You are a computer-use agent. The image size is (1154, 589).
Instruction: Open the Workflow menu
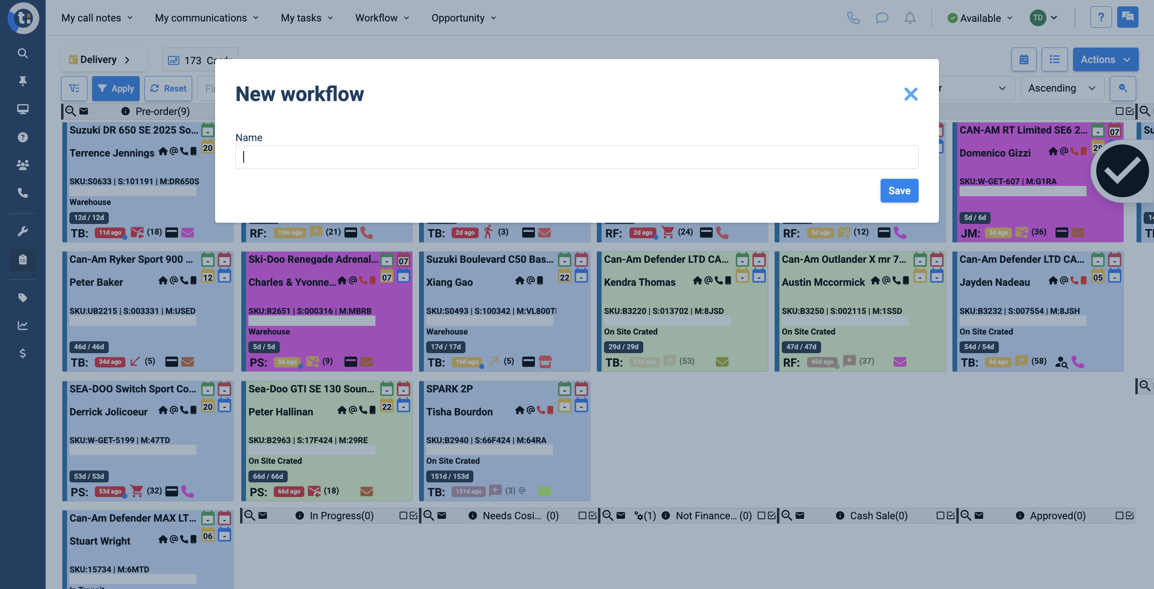[x=382, y=18]
